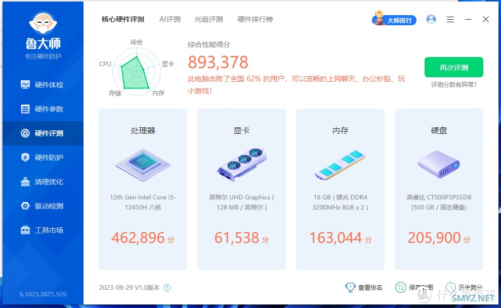501x308 pixels.
Task: Click the 显卡 card heading
Action: click(x=241, y=131)
